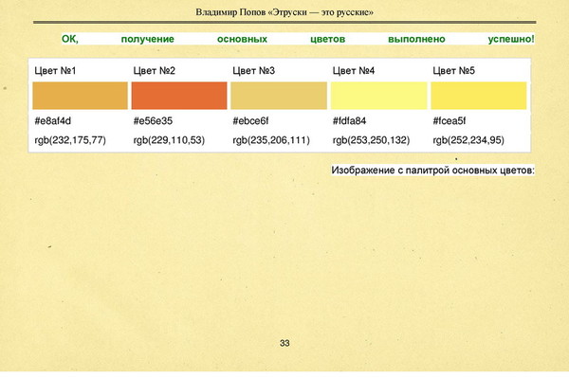The image size is (569, 378).
Task: Click the 'Цвет №4' heading
Action: [x=354, y=71]
